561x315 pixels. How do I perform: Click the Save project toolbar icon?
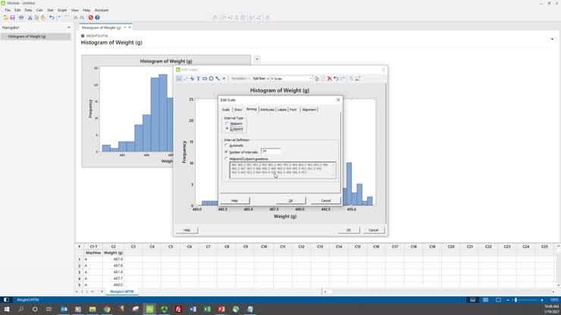(x=13, y=17)
